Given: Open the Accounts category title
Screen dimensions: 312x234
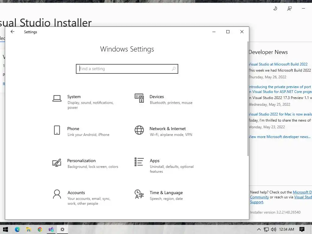Looking at the screenshot, I should 76,193.
